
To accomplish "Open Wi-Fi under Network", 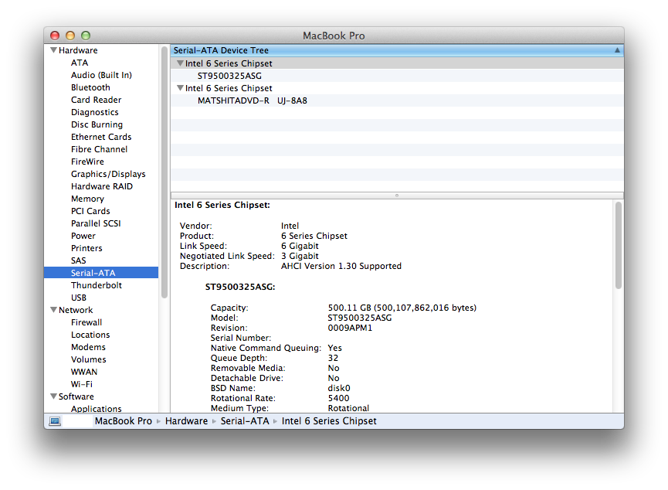I will pos(82,384).
